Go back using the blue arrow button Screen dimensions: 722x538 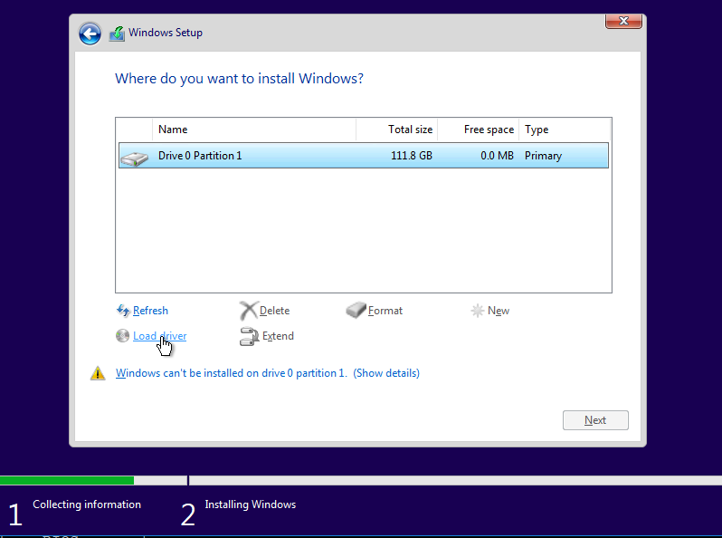90,34
